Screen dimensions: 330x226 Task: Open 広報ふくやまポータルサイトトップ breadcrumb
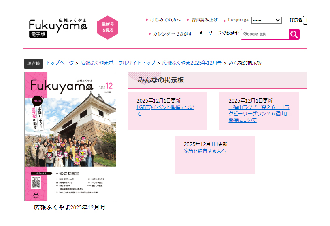click(x=118, y=63)
